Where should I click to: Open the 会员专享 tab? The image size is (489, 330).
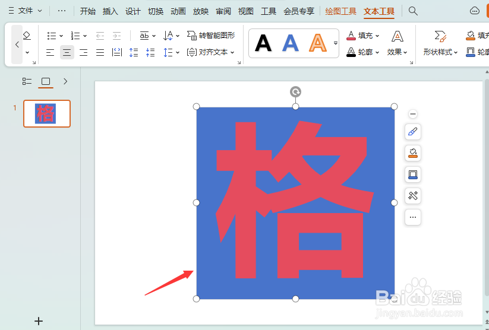tap(299, 11)
